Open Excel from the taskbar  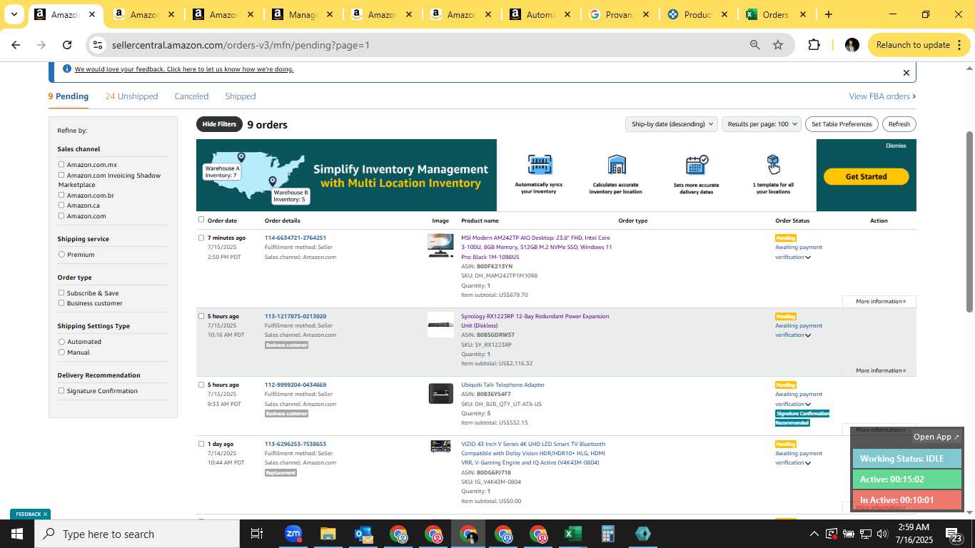click(x=572, y=534)
